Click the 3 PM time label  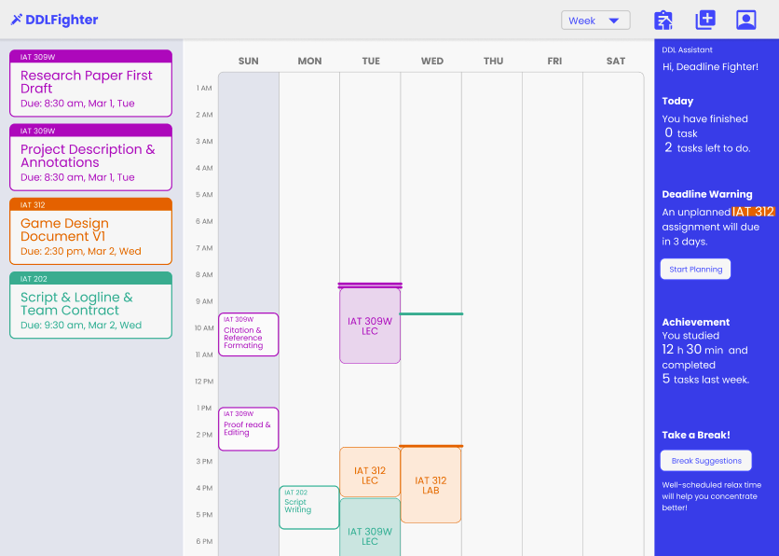click(204, 462)
